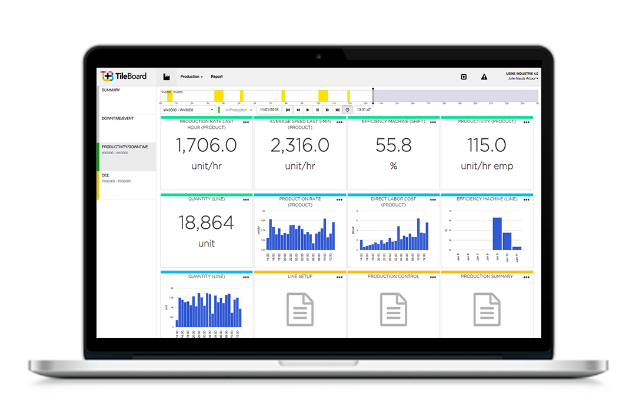Screen dimensions: 636x419
Task: Click the 115.0 productivity value
Action: tap(487, 145)
